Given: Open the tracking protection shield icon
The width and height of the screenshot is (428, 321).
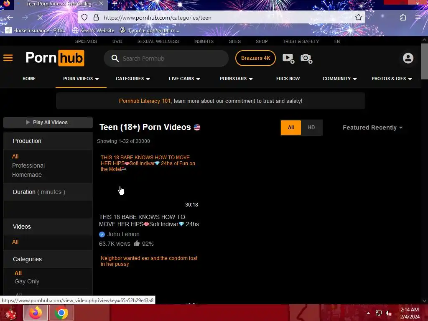Looking at the screenshot, I should tap(84, 18).
